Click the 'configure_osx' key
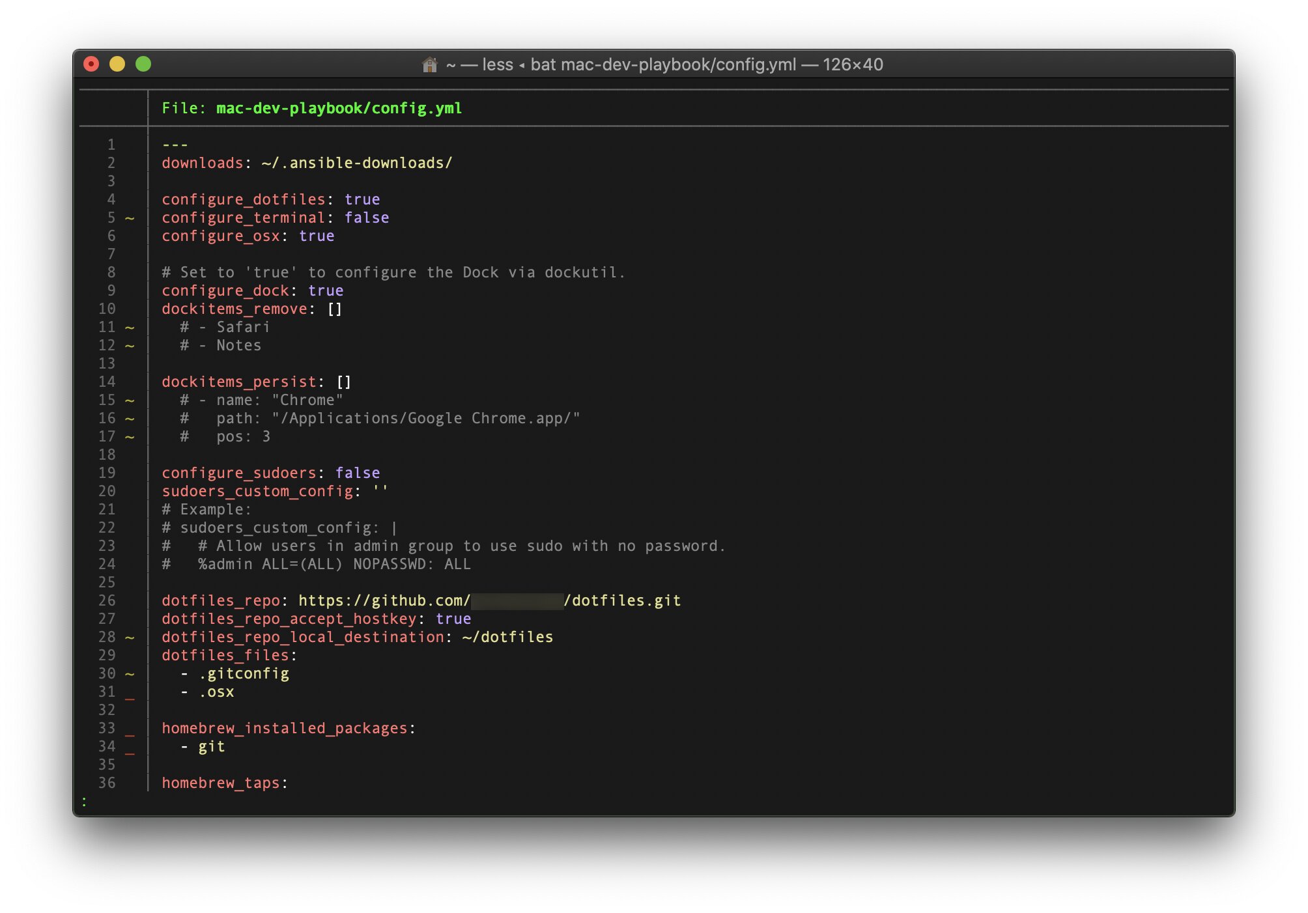The width and height of the screenshot is (1308, 913). 221,236
